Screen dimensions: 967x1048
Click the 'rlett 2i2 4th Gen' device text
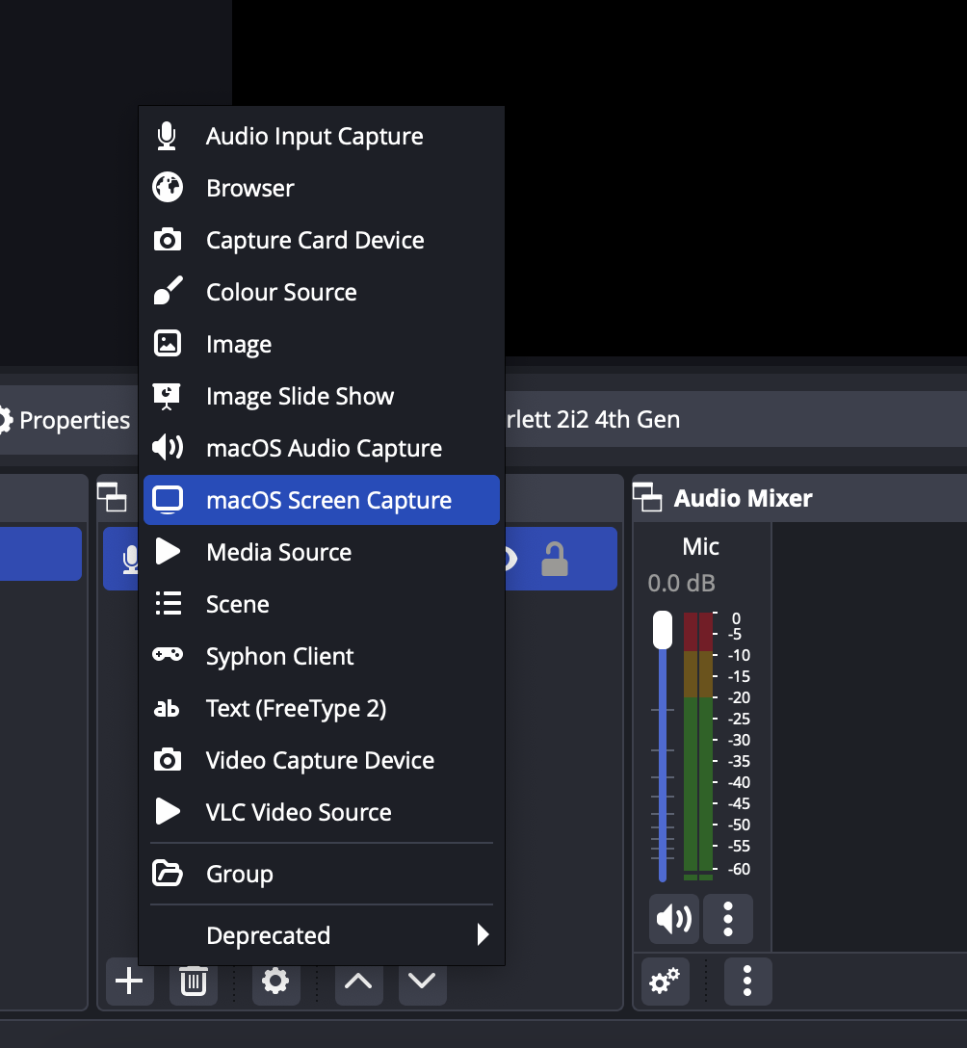(592, 419)
